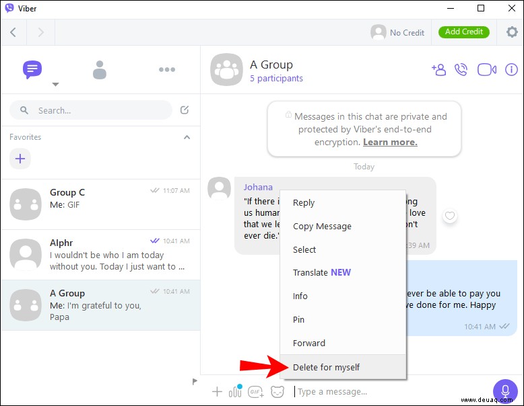Create a poll with the chart icon
Screen dimensions: 524x406
pos(235,391)
